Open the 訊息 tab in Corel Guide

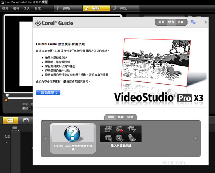(181, 22)
